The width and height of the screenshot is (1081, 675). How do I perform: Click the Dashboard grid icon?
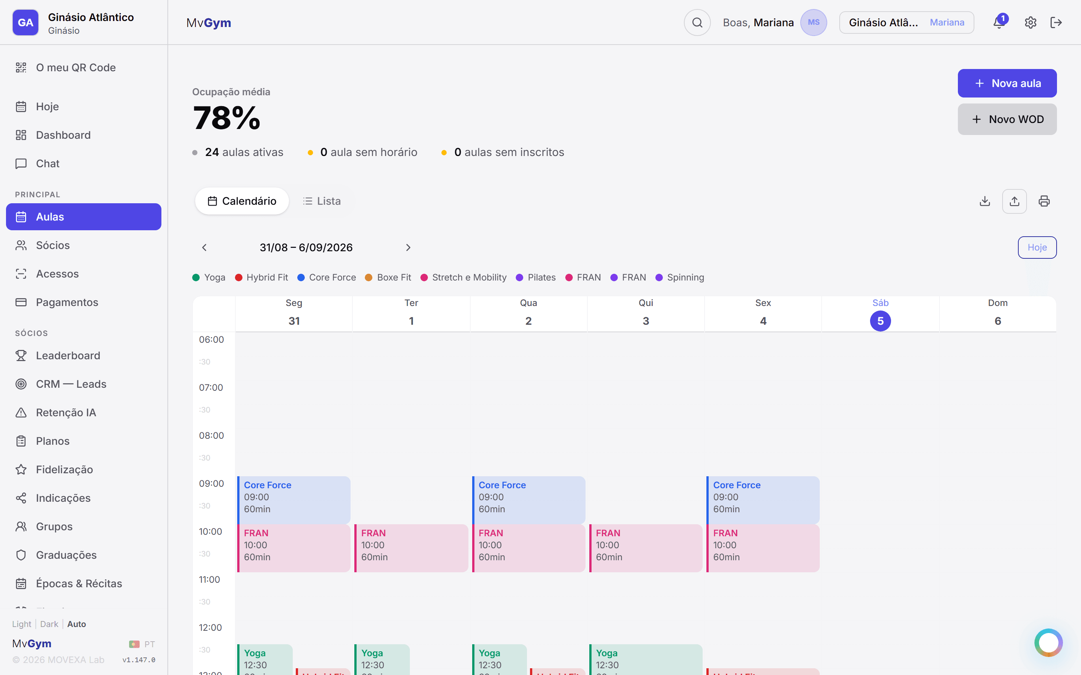click(x=21, y=135)
